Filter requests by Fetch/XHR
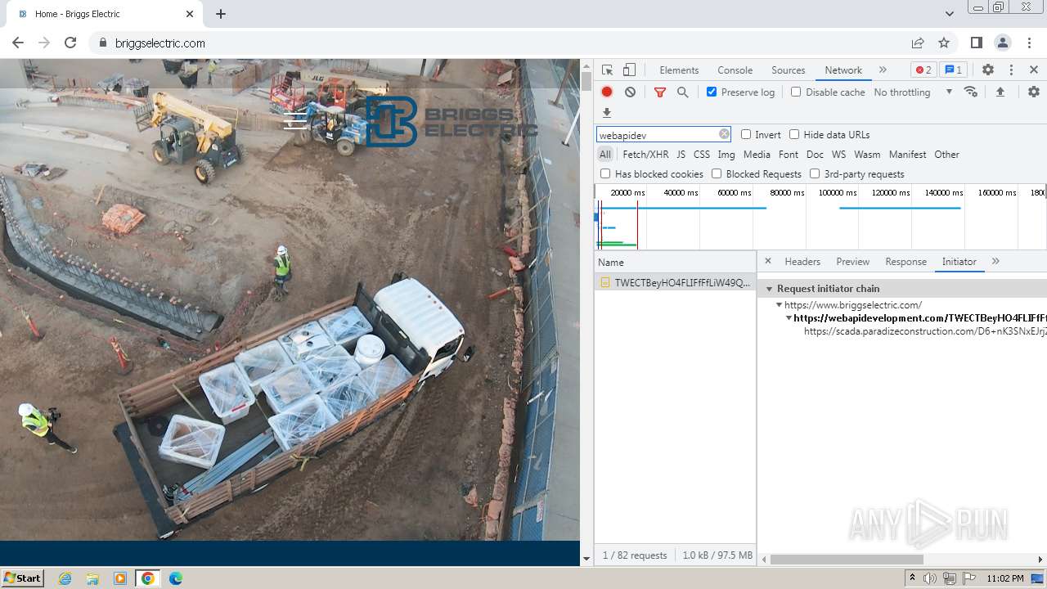 click(x=645, y=154)
